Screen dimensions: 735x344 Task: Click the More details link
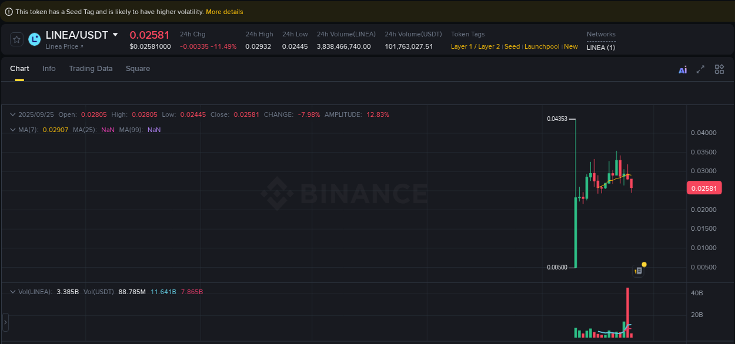coord(224,11)
